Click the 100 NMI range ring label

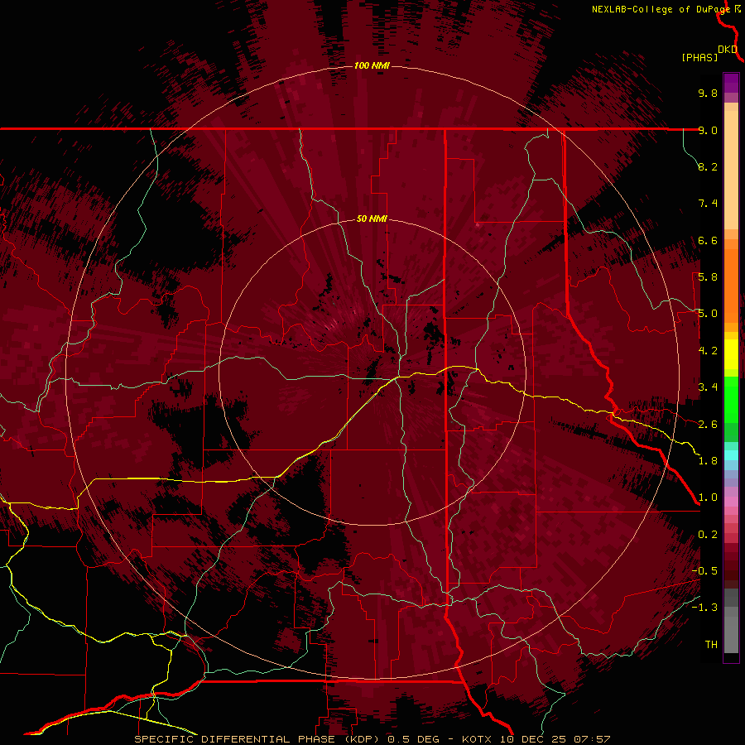372,65
